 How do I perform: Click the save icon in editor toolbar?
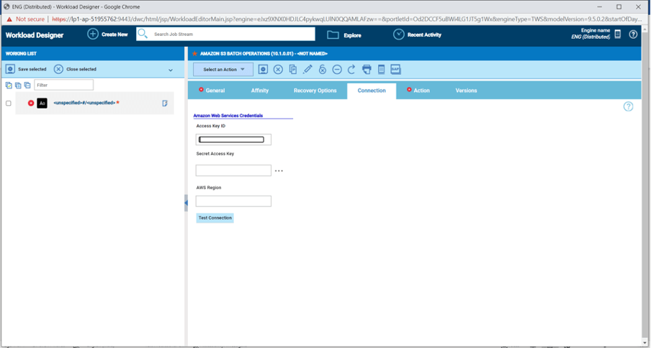263,70
